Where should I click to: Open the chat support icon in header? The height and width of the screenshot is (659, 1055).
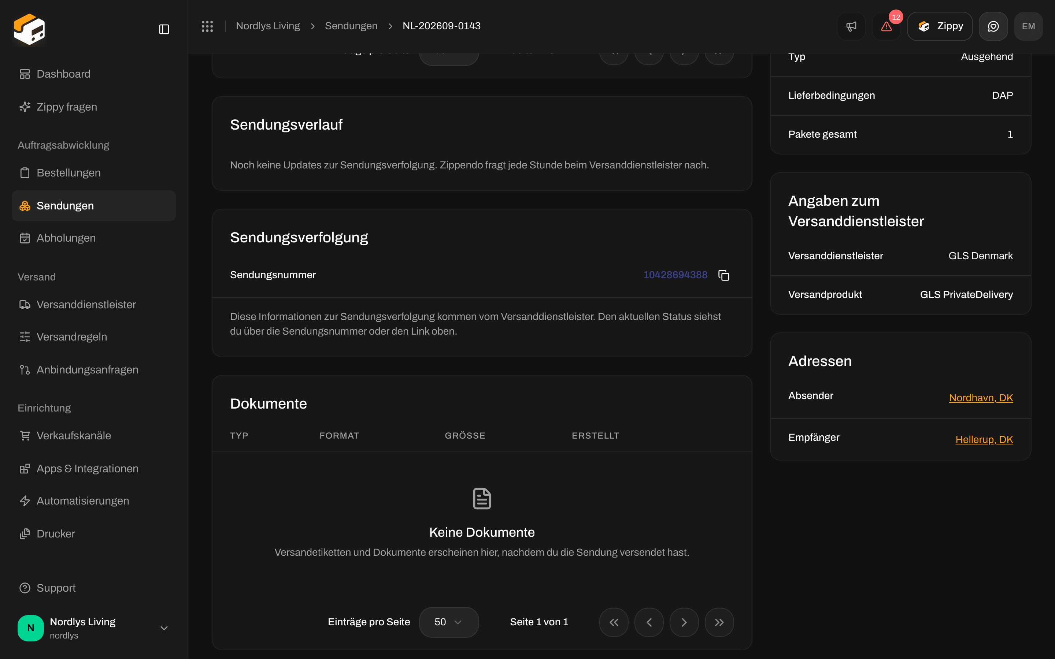pyautogui.click(x=993, y=26)
